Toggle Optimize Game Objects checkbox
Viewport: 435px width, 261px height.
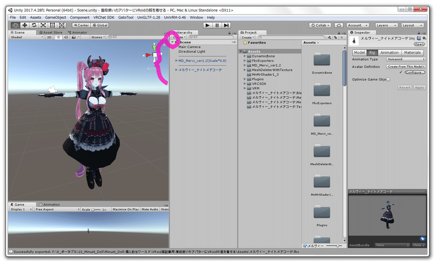[x=388, y=79]
